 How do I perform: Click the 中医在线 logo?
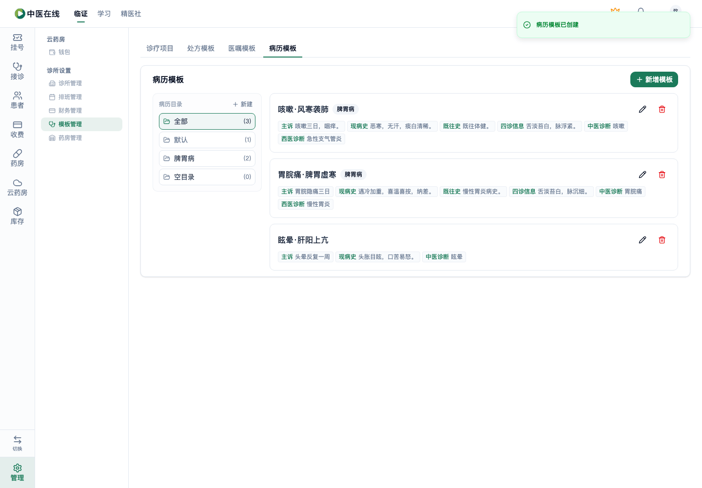pyautogui.click(x=37, y=14)
